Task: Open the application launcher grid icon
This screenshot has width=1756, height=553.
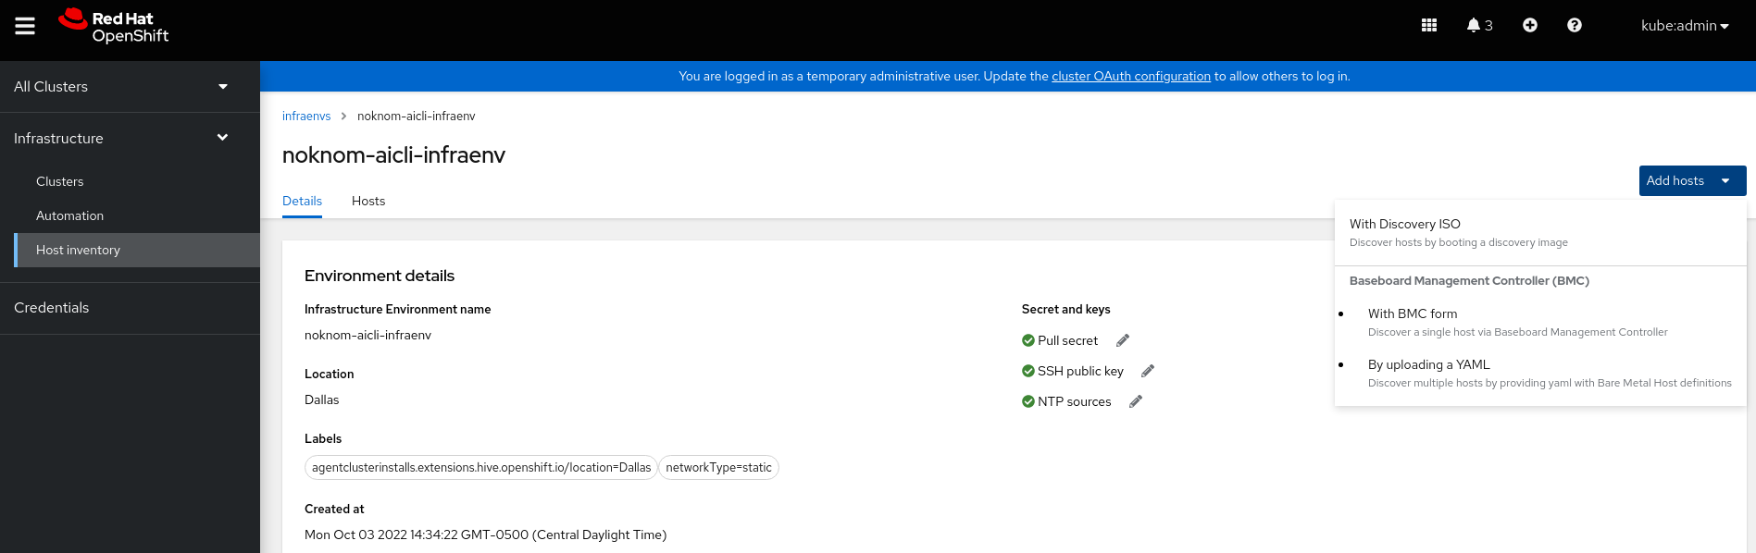Action: tap(1428, 26)
